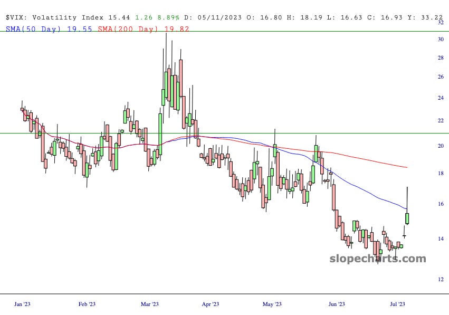Click the 28 price axis label
The height and width of the screenshot is (315, 449).
tap(441, 58)
